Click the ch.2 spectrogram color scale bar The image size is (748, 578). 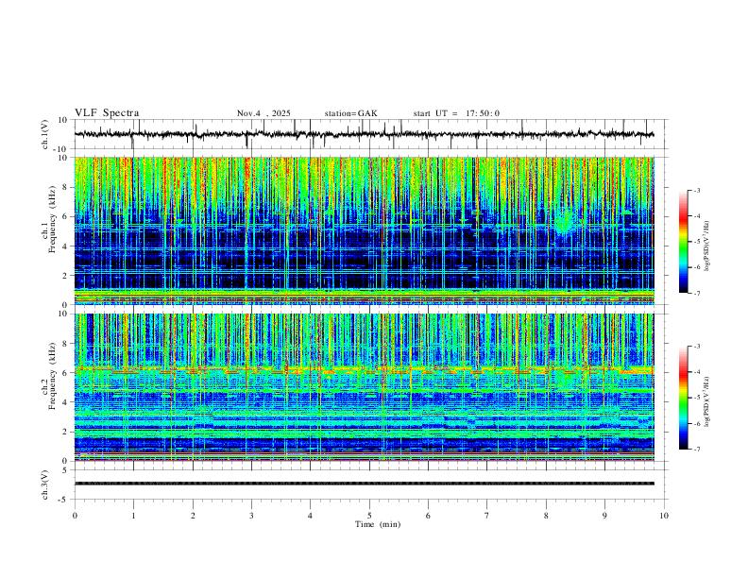[x=684, y=398]
